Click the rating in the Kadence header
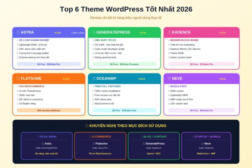 pyautogui.click(x=223, y=33)
